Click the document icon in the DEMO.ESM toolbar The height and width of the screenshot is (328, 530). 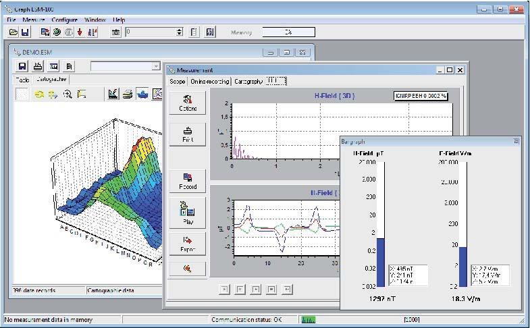click(69, 66)
